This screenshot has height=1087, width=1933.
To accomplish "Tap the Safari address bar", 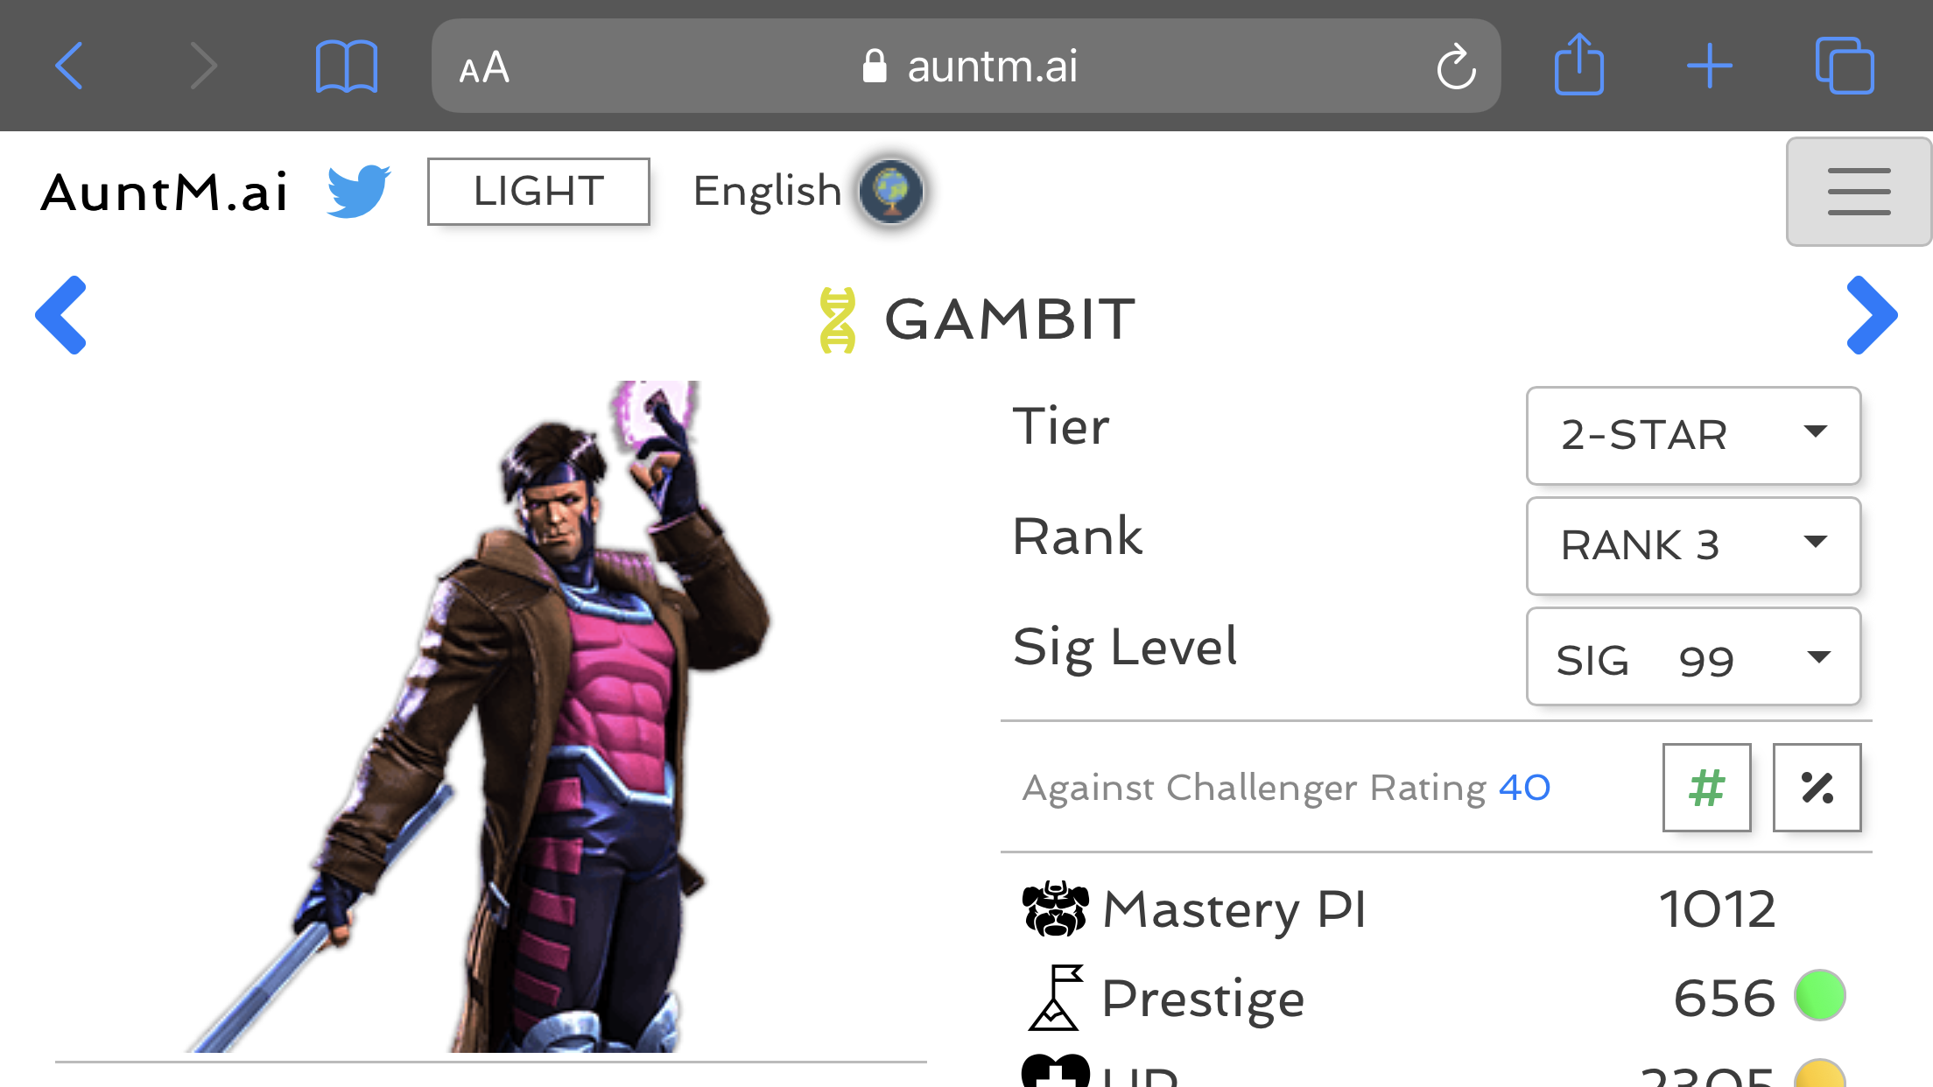I will [x=966, y=66].
